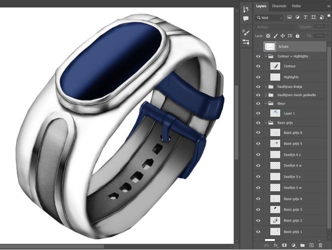Open the Brush Settings panel icon
The width and height of the screenshot is (332, 250).
[246, 32]
